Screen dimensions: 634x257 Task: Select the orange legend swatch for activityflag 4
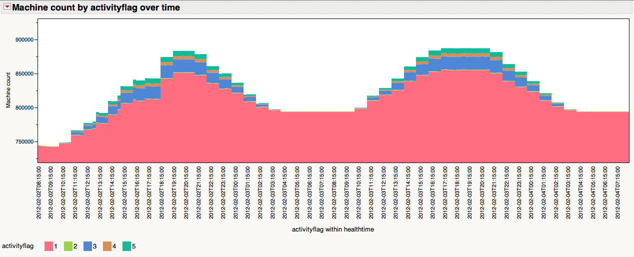point(107,246)
